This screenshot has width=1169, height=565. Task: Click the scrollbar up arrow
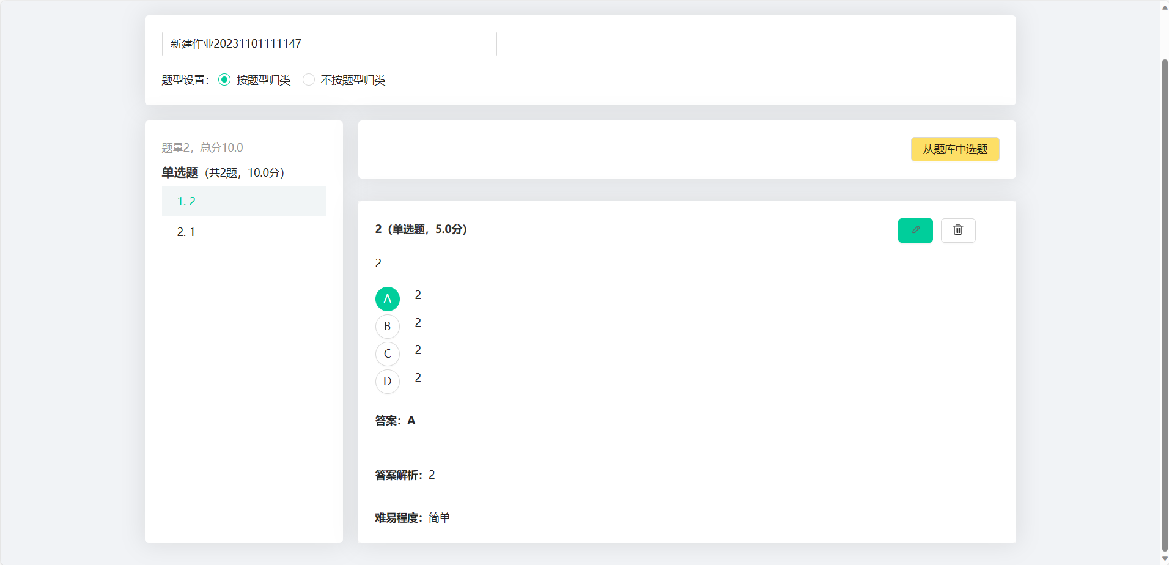1165,7
